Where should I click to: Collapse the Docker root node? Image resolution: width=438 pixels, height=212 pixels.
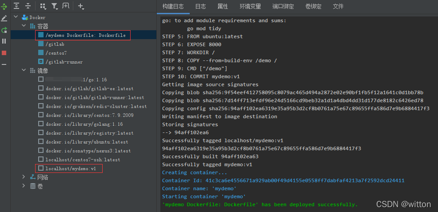(16, 17)
